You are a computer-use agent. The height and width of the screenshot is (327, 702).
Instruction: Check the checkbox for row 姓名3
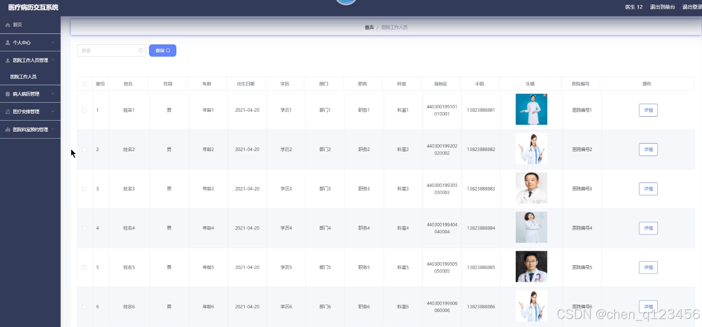[84, 189]
